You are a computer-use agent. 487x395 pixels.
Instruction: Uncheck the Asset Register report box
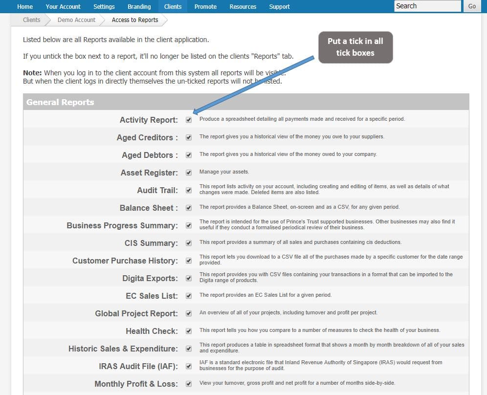[189, 173]
